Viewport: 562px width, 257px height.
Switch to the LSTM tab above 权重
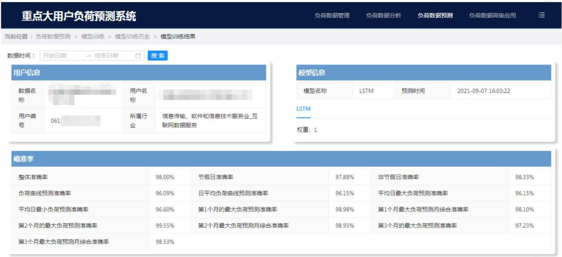303,109
